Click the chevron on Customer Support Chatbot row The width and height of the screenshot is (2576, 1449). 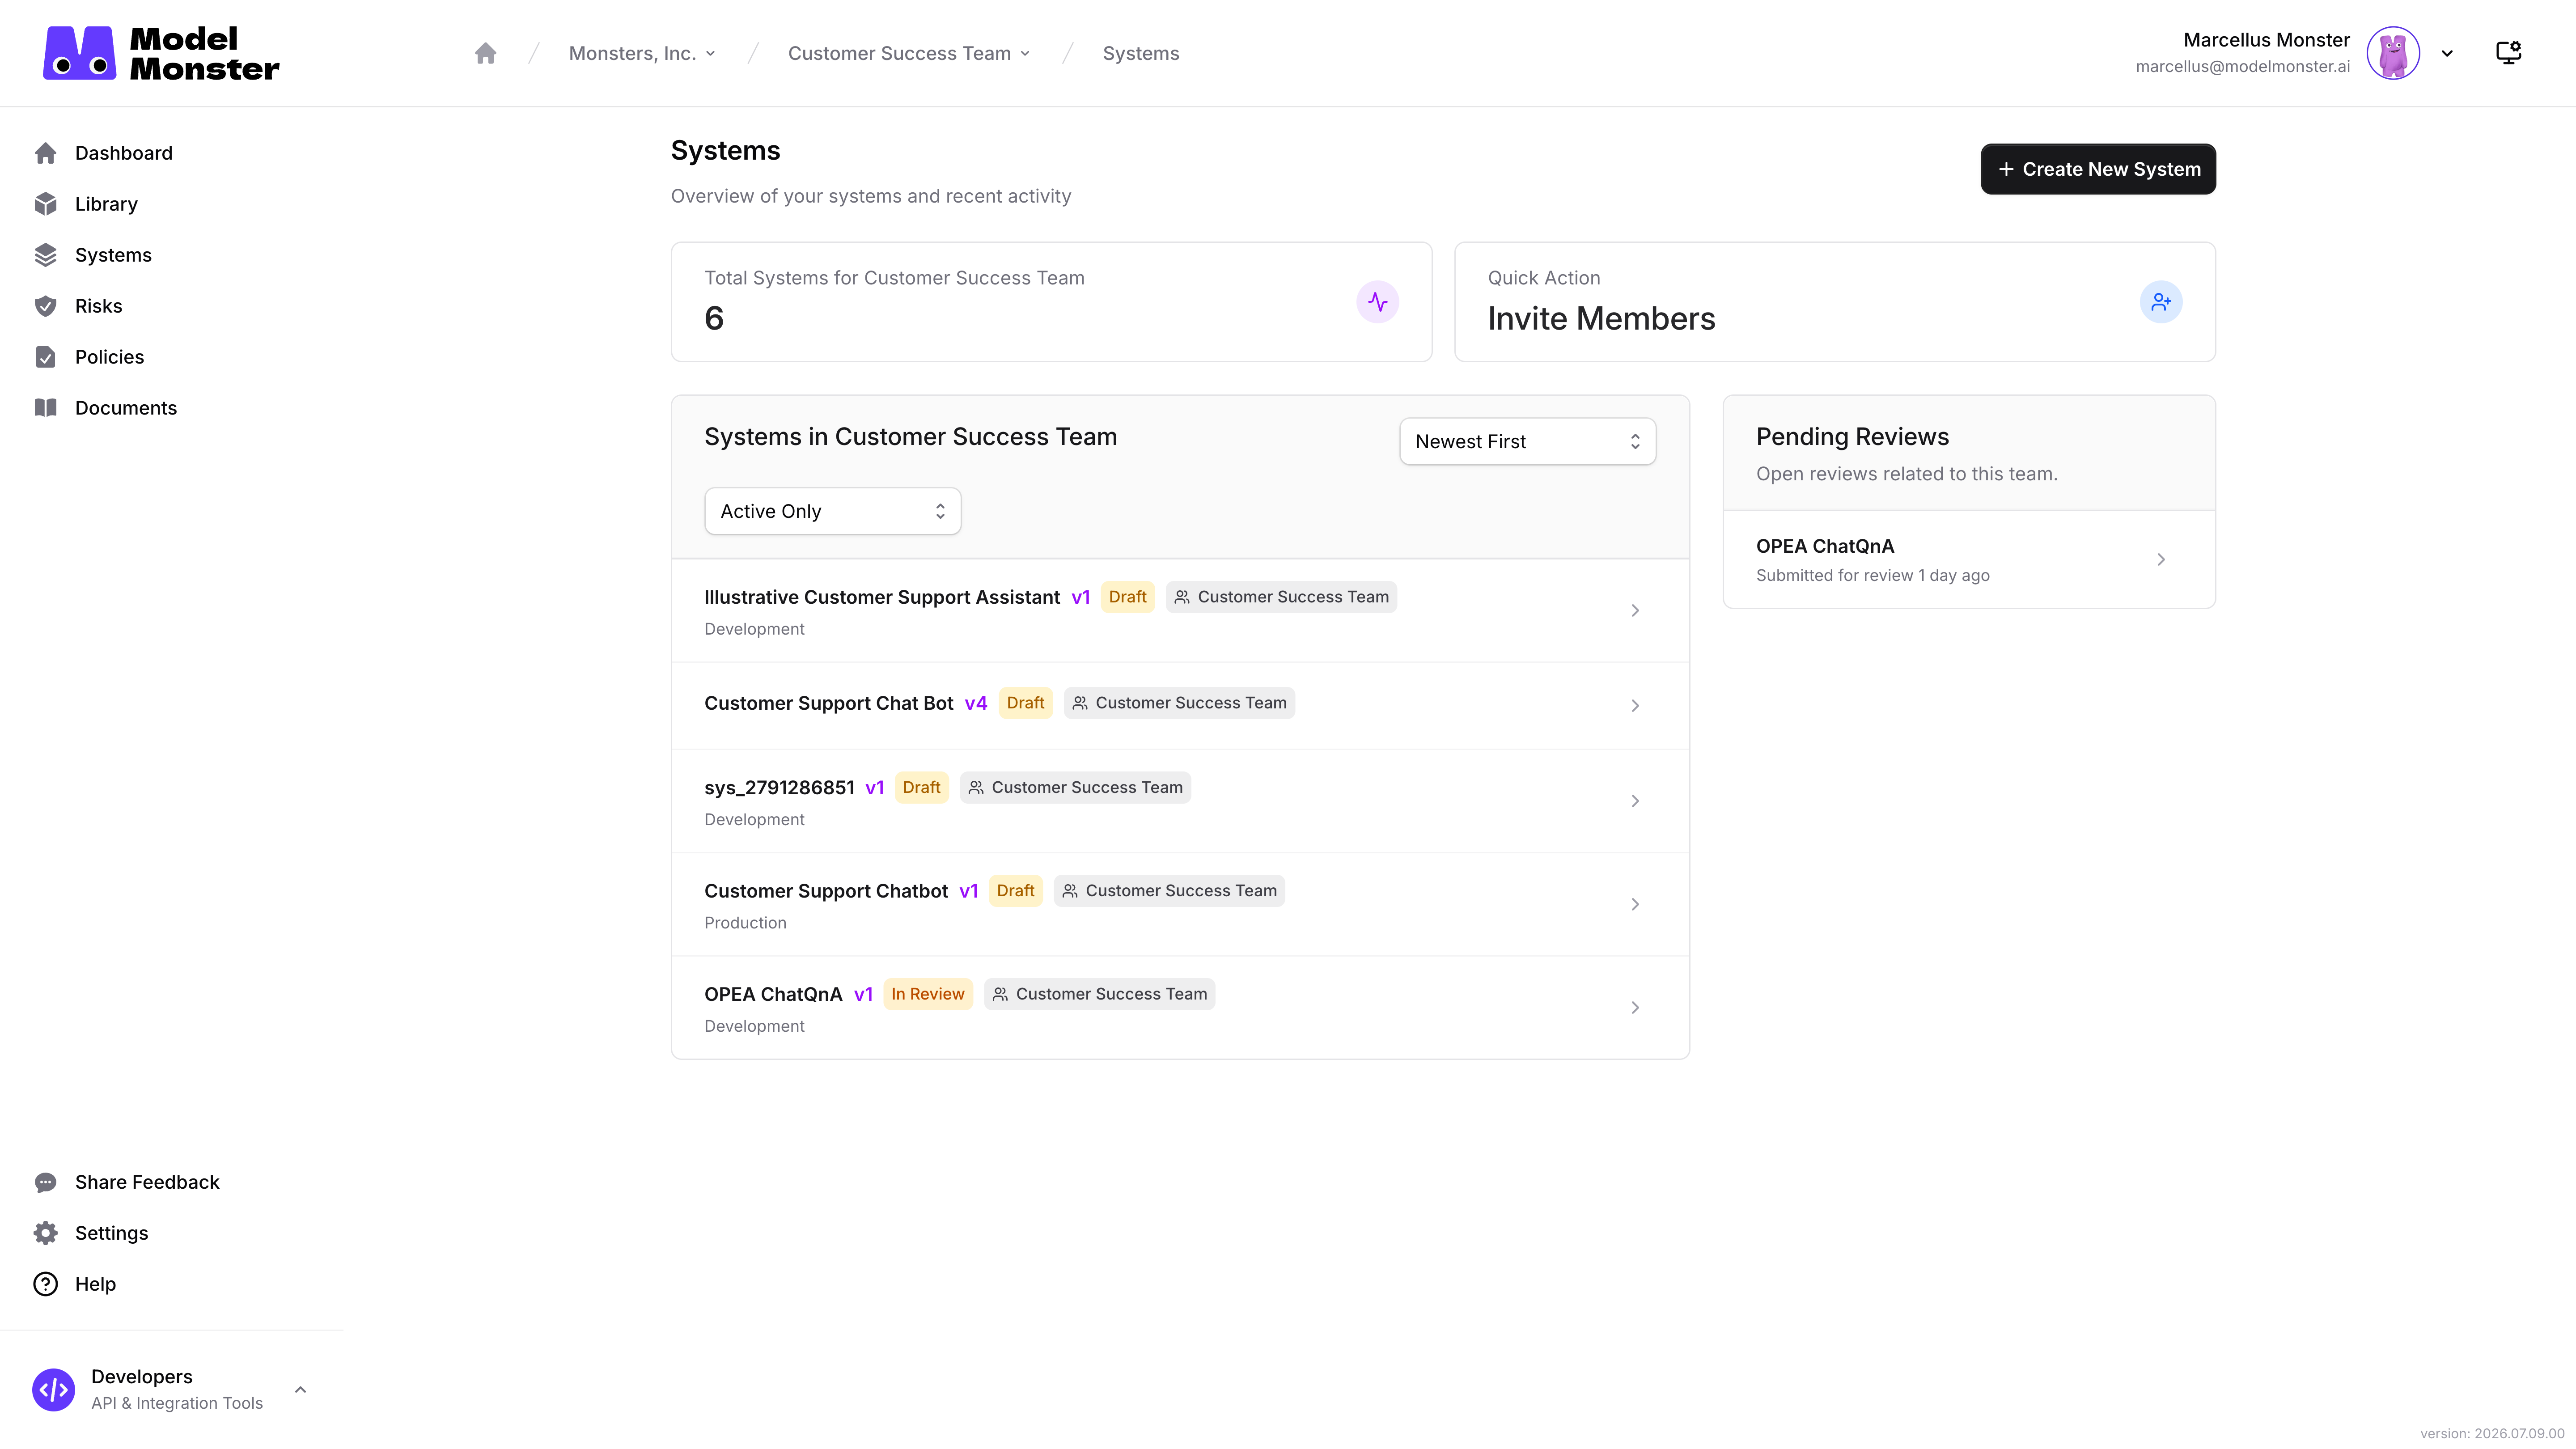(1635, 904)
